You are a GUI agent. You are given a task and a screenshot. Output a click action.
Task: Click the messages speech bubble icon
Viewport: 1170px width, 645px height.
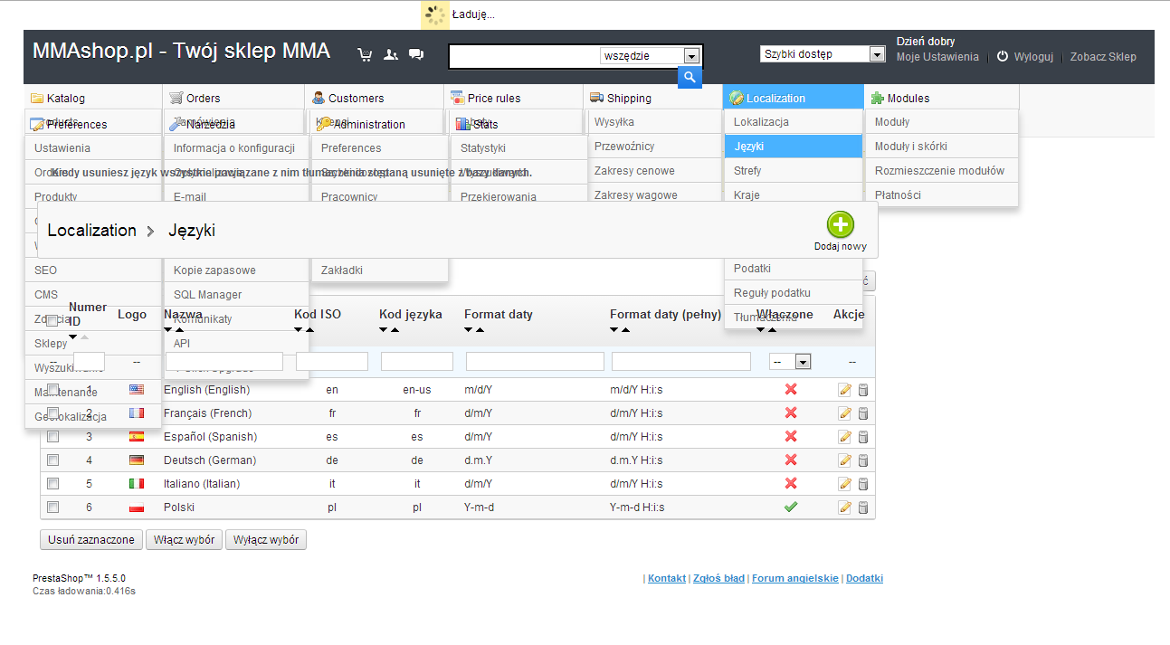coord(416,54)
